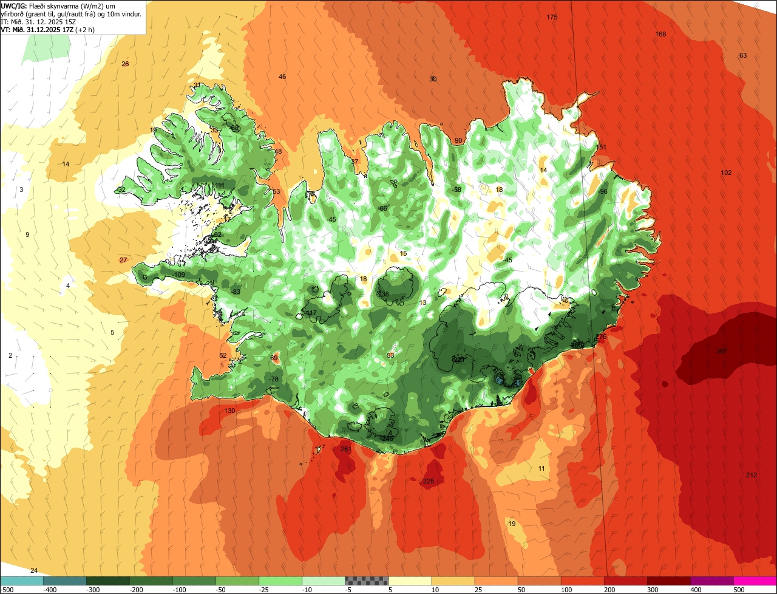Pick the orange legend swatch from 25 to 50

[496, 581]
